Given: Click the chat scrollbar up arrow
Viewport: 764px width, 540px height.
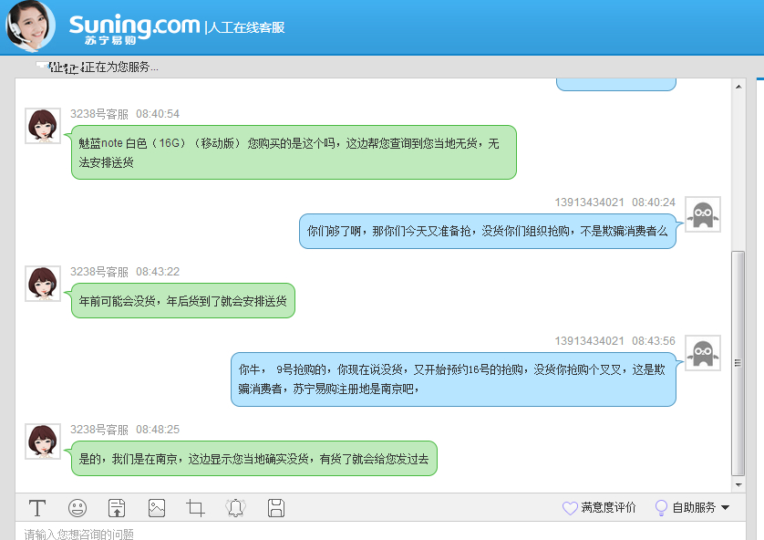Looking at the screenshot, I should pyautogui.click(x=738, y=87).
